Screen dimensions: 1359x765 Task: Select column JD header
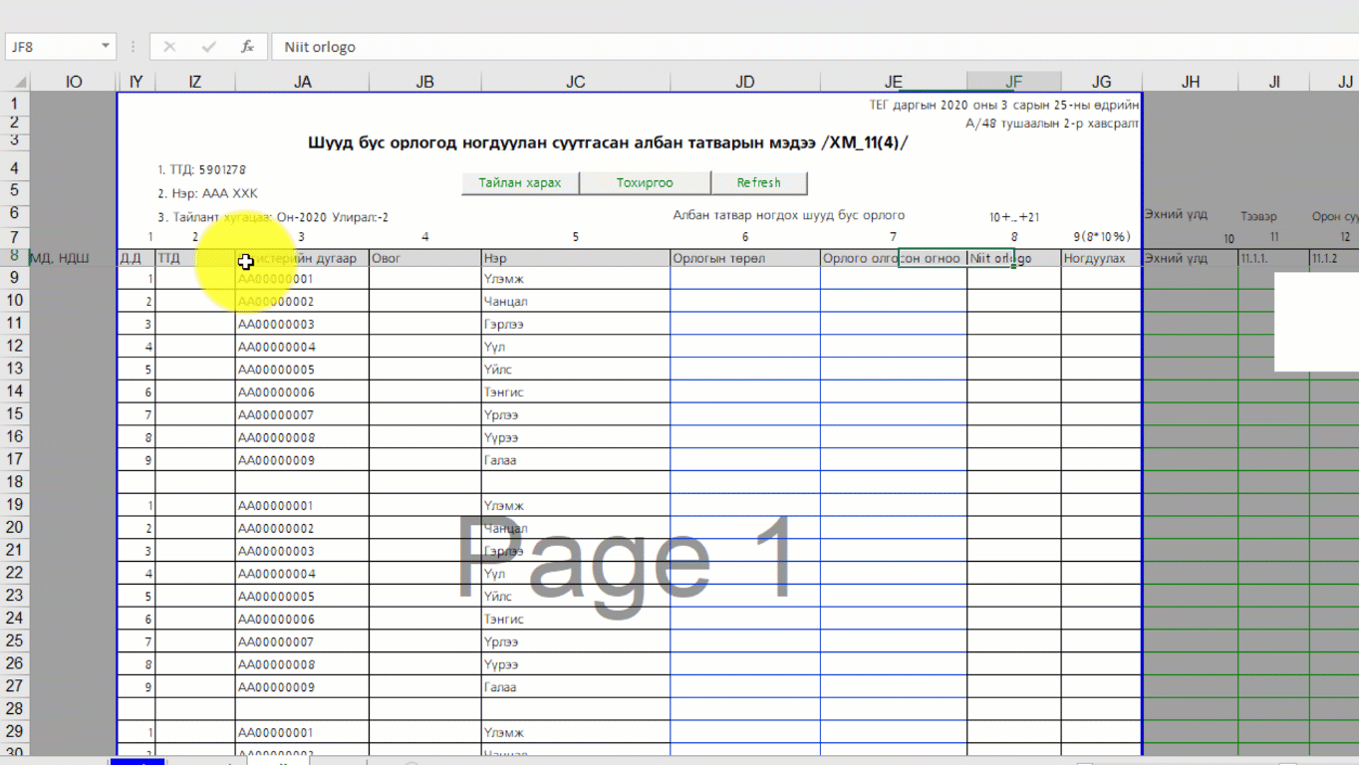(744, 82)
